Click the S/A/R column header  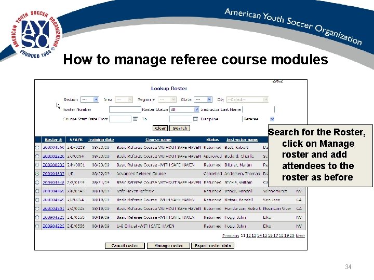pyautogui.click(x=76, y=139)
